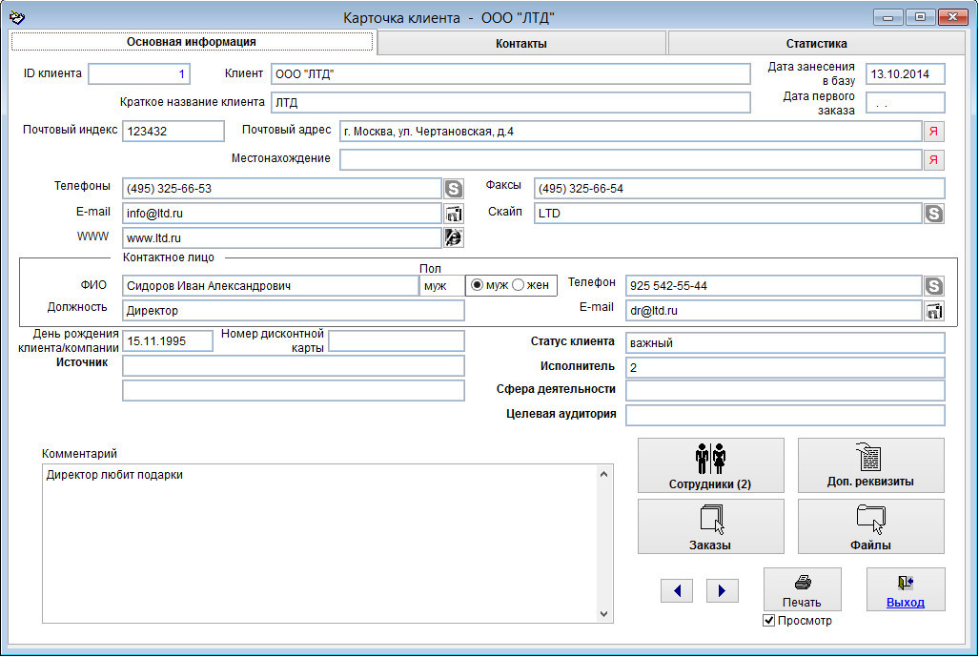
Task: Open Сотрудники (2) employees list
Action: tap(710, 465)
